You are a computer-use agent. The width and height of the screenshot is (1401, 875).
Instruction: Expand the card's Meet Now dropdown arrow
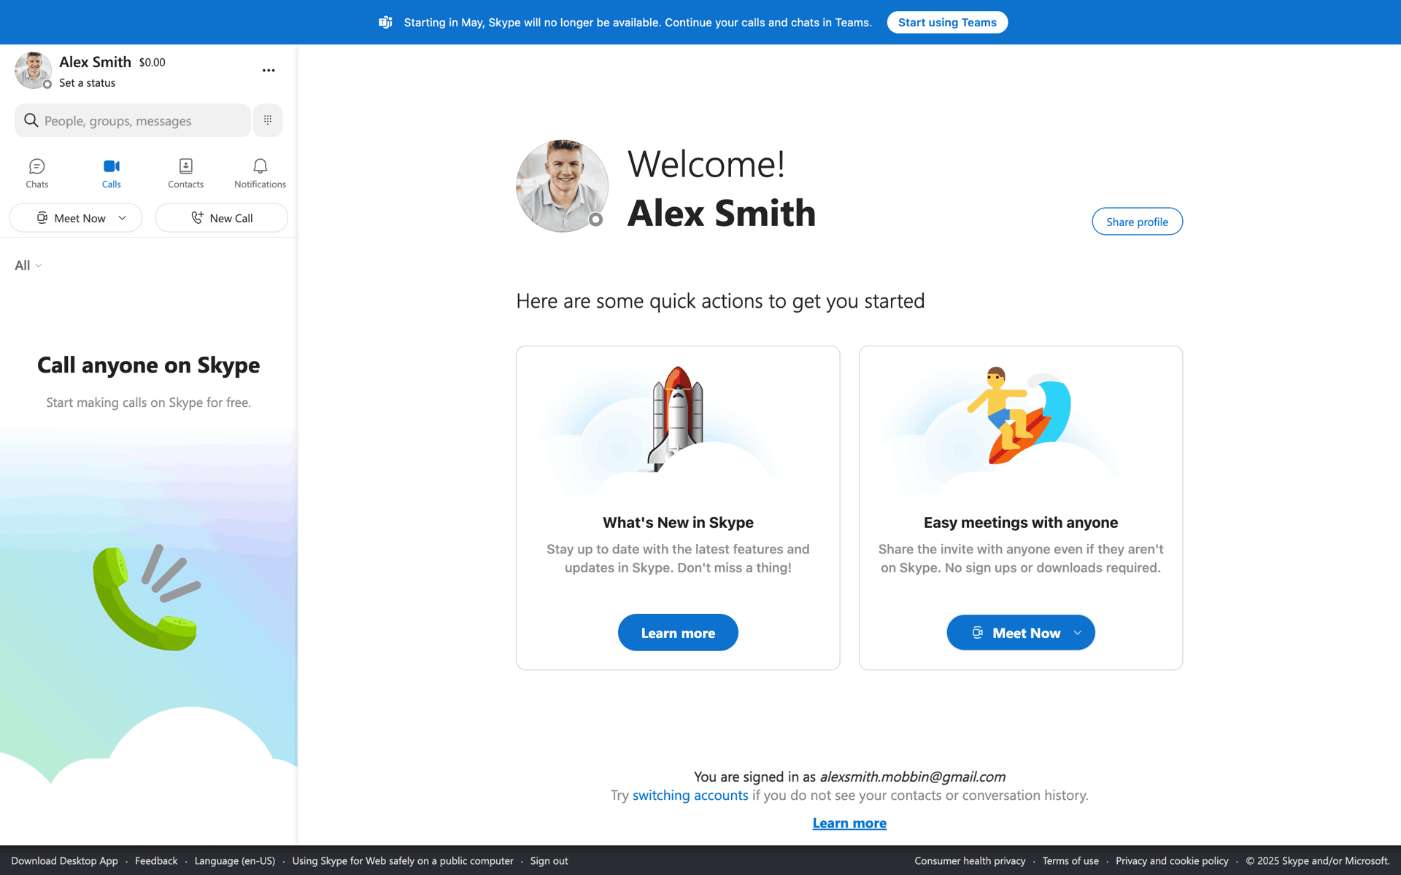coord(1078,633)
